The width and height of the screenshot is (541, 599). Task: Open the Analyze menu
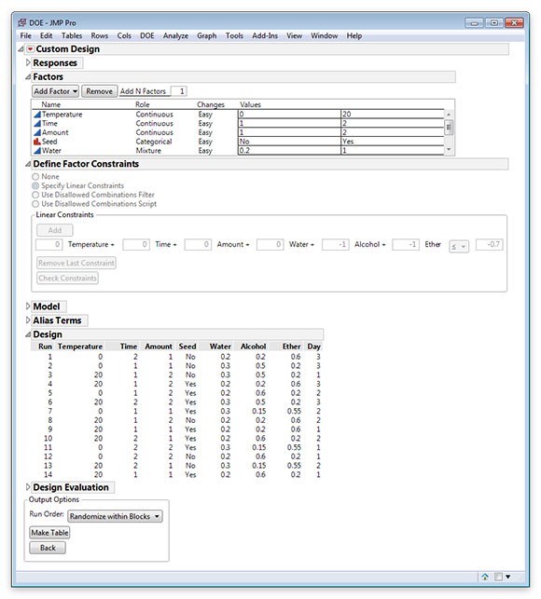pos(175,36)
